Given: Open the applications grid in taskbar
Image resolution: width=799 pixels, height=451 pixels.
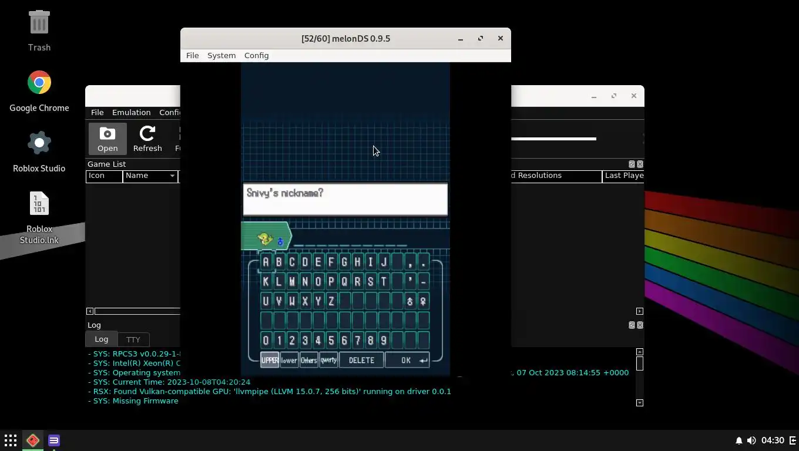Looking at the screenshot, I should point(11,440).
